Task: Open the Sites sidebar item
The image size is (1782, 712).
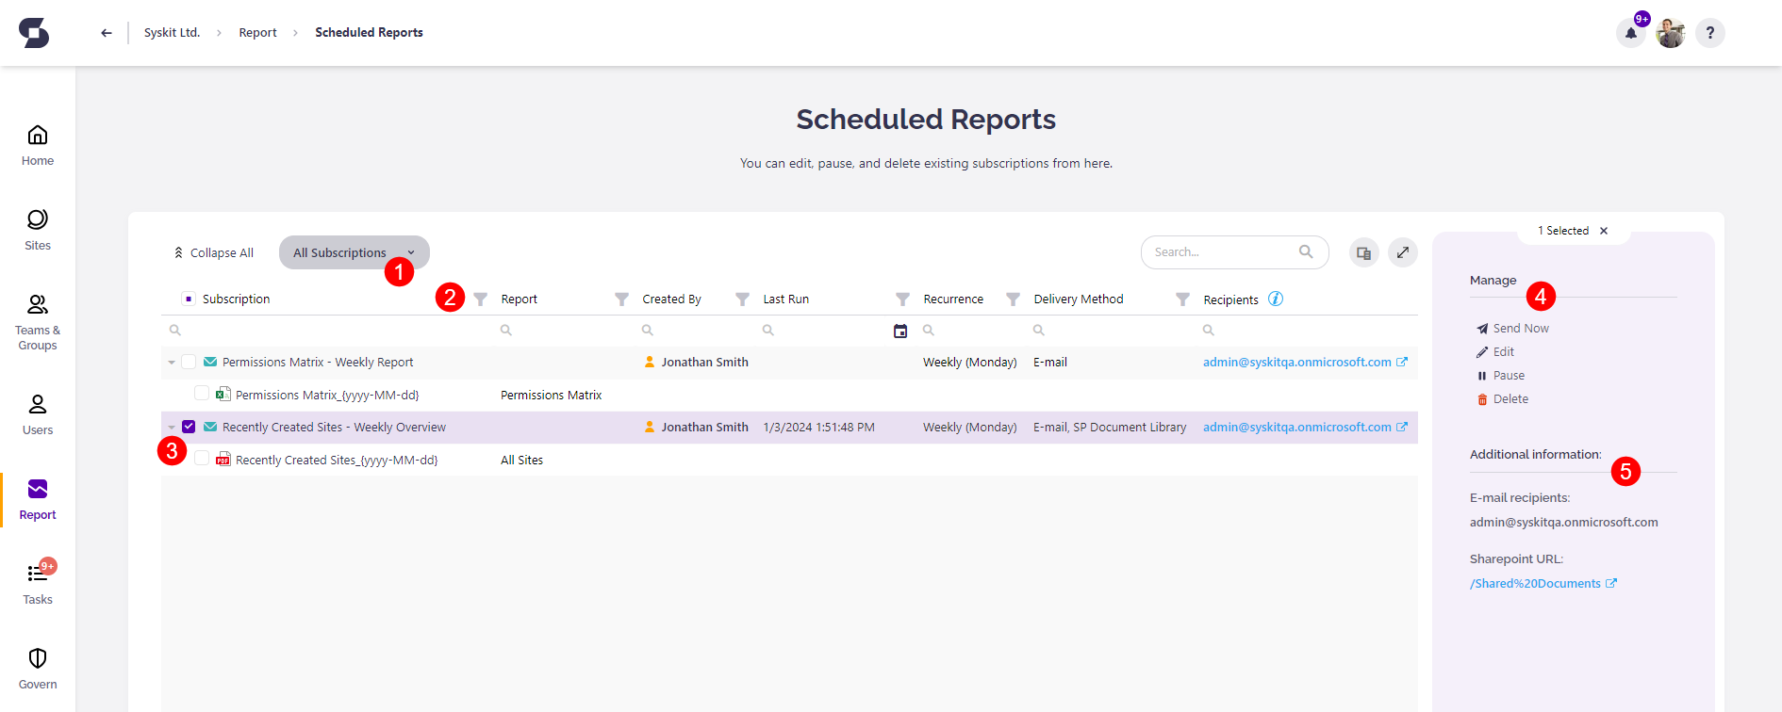Action: 38,231
